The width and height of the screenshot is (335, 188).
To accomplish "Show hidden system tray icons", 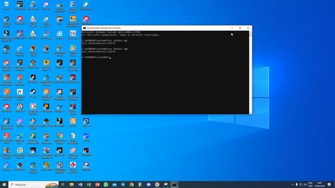I will [x=292, y=184].
